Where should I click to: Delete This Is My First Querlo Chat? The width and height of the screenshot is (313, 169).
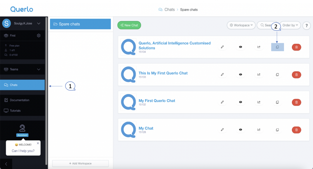click(x=296, y=75)
